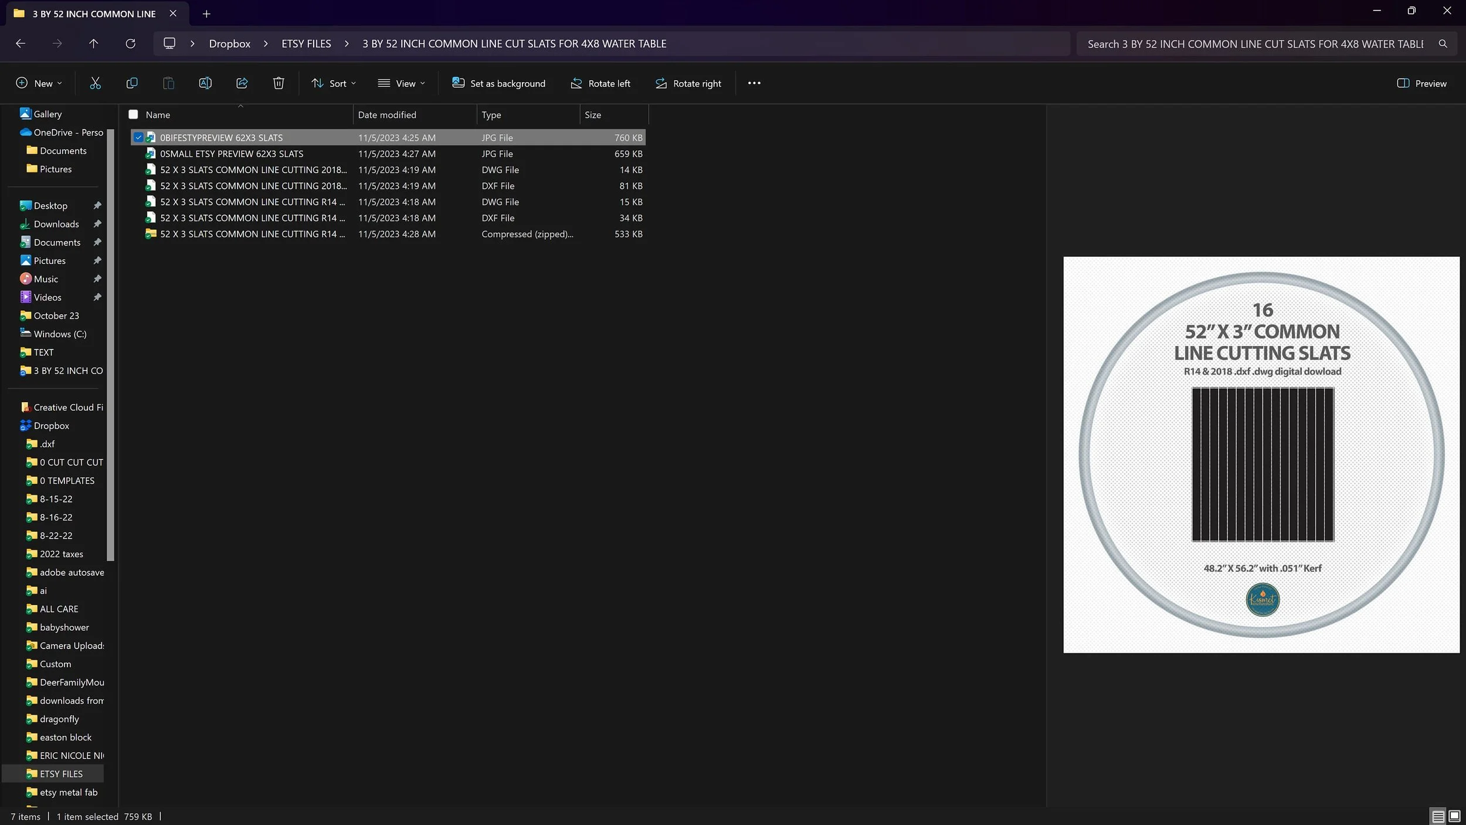
Task: Toggle the select all items checkbox
Action: click(133, 114)
